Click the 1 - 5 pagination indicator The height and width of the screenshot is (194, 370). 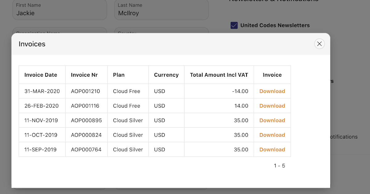[x=279, y=166]
